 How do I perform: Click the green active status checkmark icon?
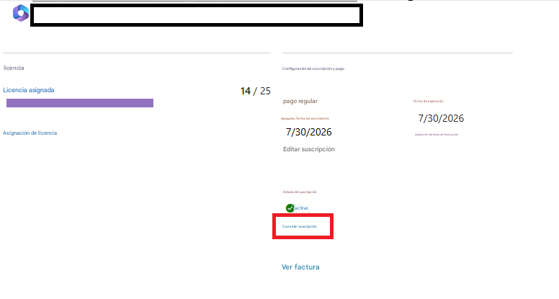tap(290, 208)
